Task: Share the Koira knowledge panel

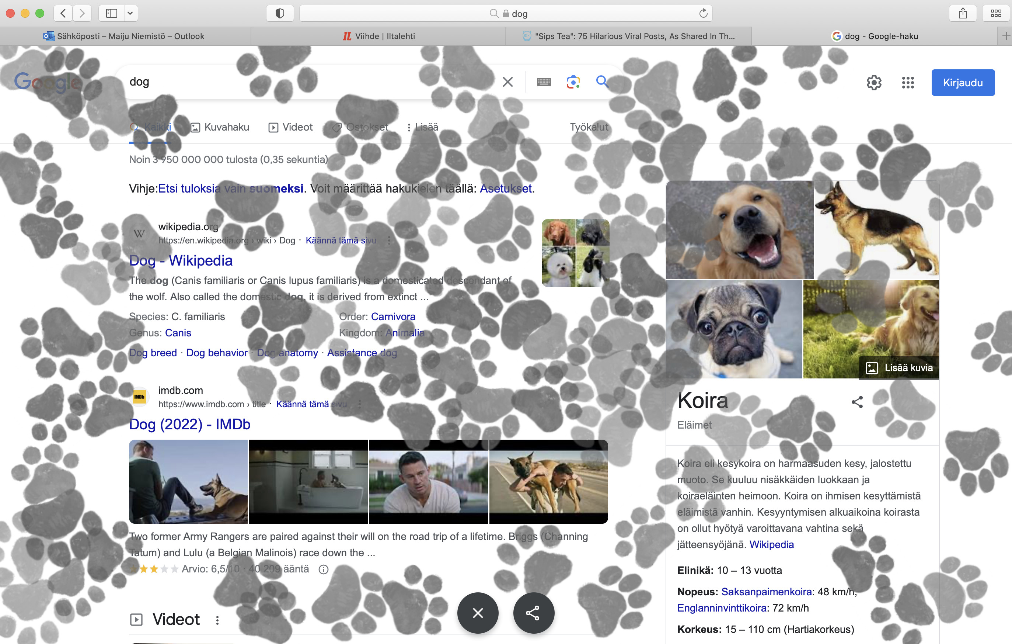Action: (857, 402)
